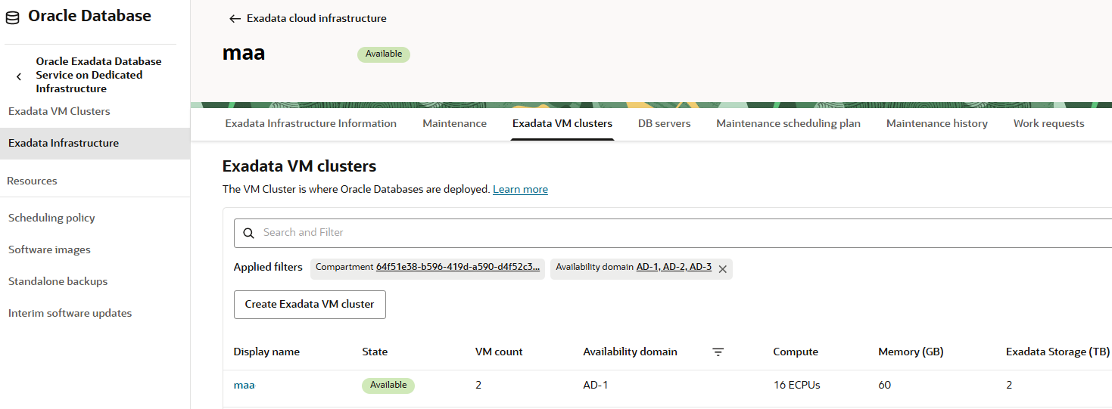Open the Availability domain column filter icon
Screen dimensions: 1112x409
pyautogui.click(x=718, y=352)
